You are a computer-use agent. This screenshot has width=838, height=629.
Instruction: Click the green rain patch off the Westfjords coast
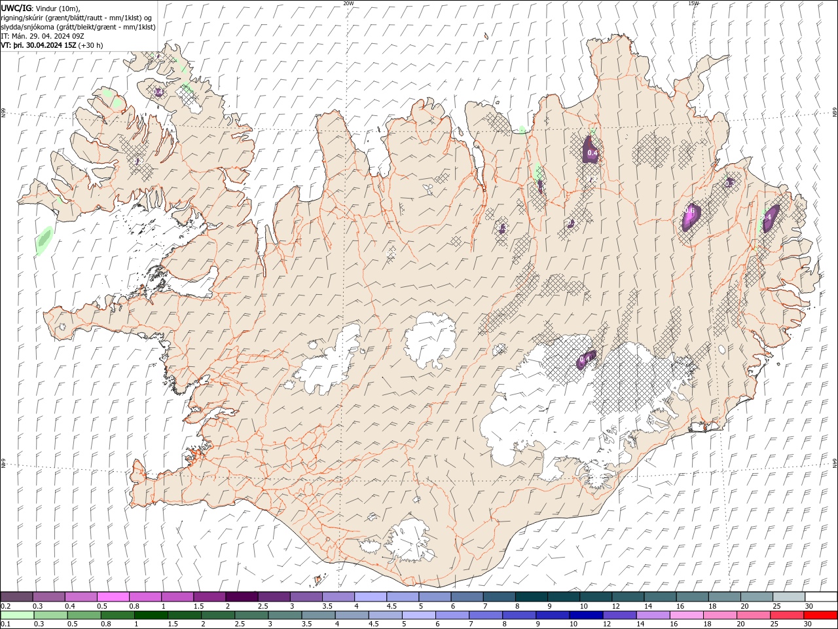pyautogui.click(x=44, y=240)
